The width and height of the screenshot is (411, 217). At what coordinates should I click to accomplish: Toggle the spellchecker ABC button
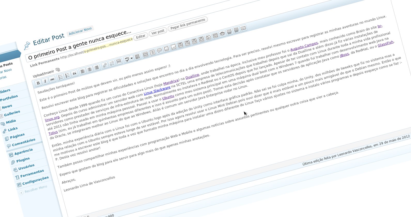coord(127,59)
